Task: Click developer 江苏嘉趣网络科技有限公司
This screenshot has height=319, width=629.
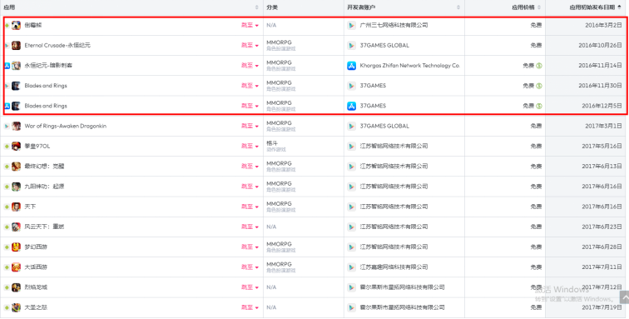Action: (394, 267)
